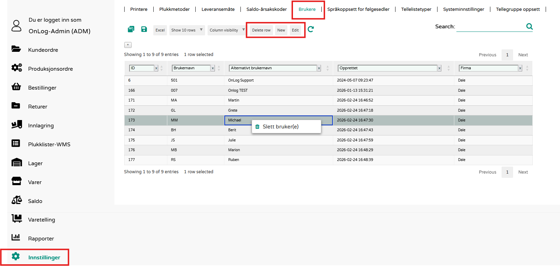Open Bestillinger basket in sidebar
Viewport: 560px width, 266px height.
(16, 87)
